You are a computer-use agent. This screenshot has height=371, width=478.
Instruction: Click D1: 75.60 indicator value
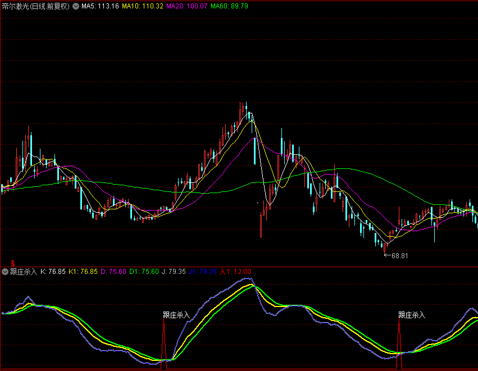pyautogui.click(x=144, y=272)
